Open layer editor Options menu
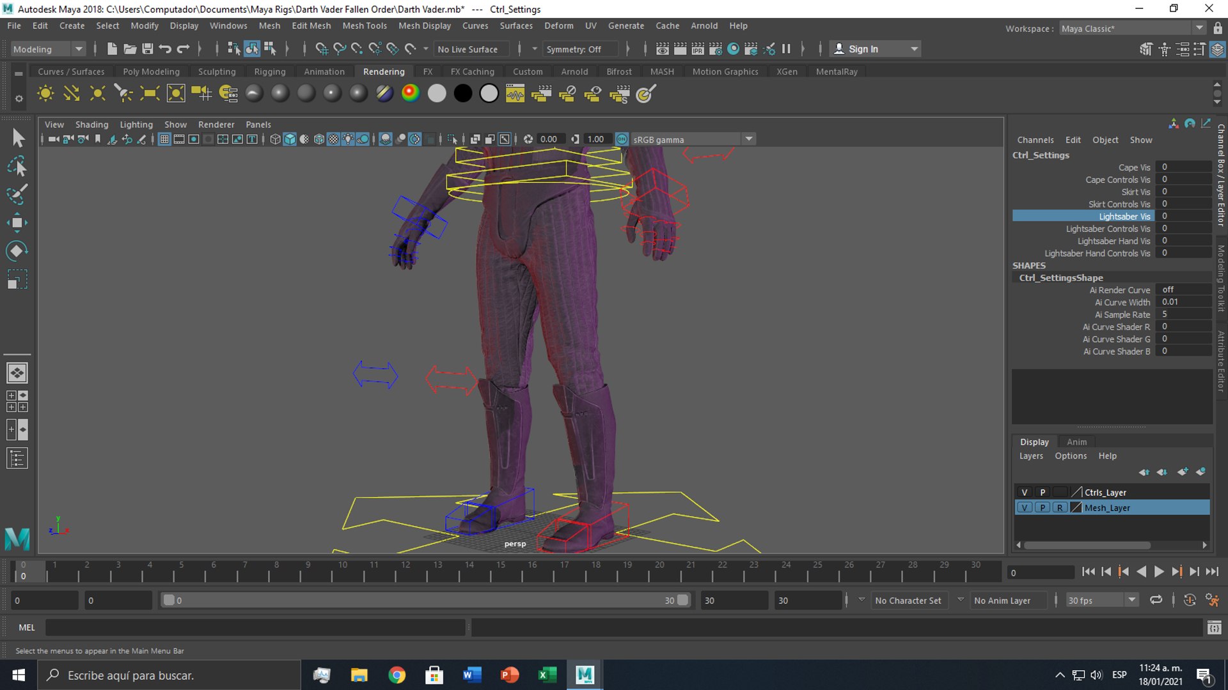This screenshot has width=1228, height=690. (1070, 456)
